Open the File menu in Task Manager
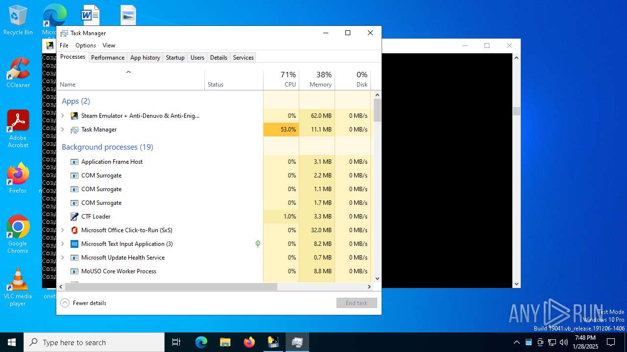 click(x=64, y=45)
